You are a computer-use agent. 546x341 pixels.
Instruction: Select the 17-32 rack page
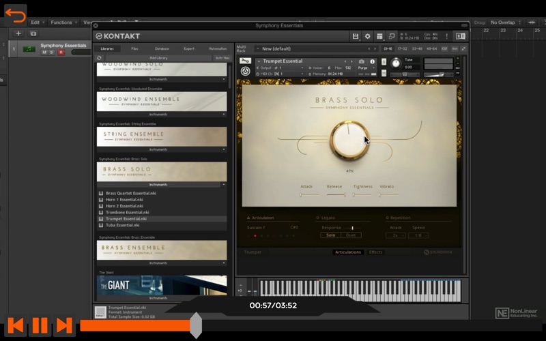pos(402,48)
